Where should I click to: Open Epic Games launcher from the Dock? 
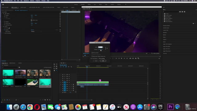160,107
